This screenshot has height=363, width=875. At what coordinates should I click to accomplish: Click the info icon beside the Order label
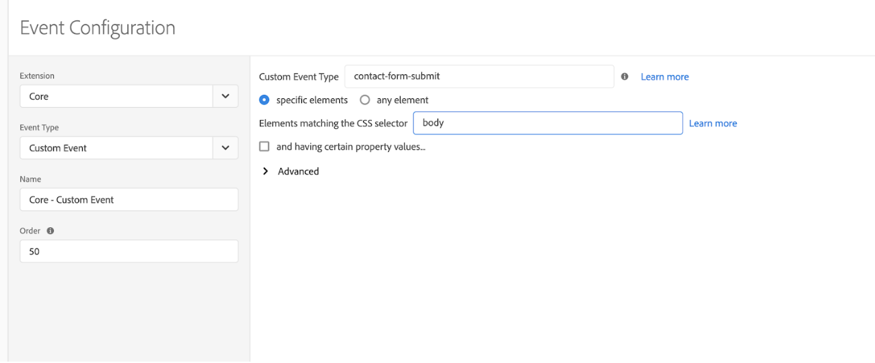point(51,231)
